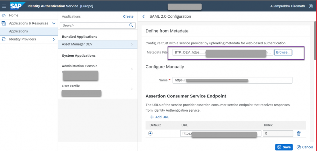Select User Profile application
318x151 pixels.
98,89
